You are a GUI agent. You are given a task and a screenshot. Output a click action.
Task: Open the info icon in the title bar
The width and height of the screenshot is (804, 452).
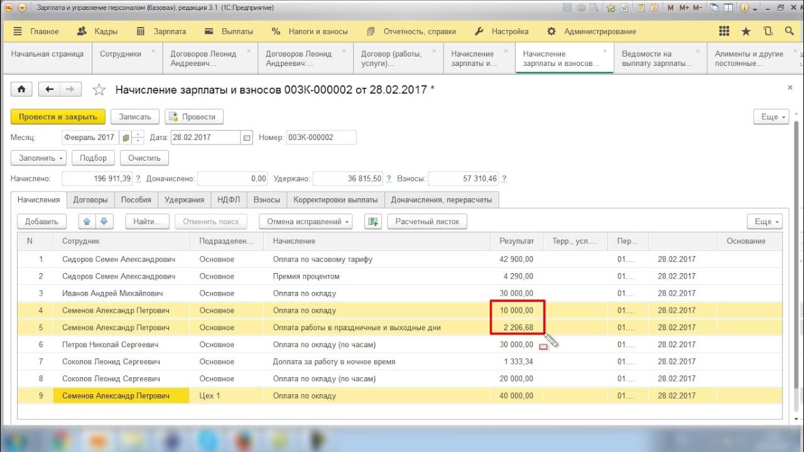[x=744, y=8]
